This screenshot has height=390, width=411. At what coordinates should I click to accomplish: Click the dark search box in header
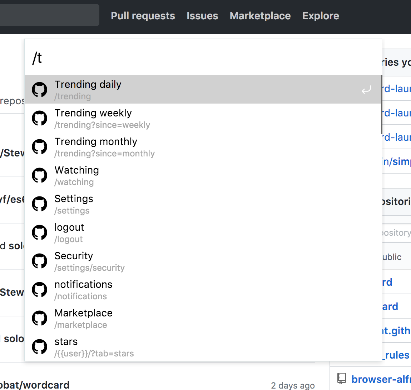49,15
